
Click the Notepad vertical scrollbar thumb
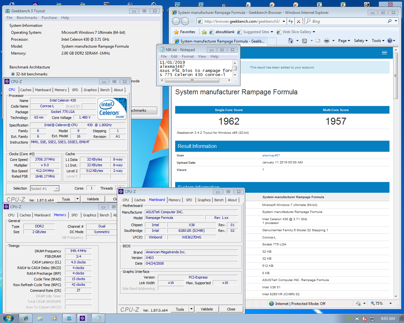coord(235,68)
